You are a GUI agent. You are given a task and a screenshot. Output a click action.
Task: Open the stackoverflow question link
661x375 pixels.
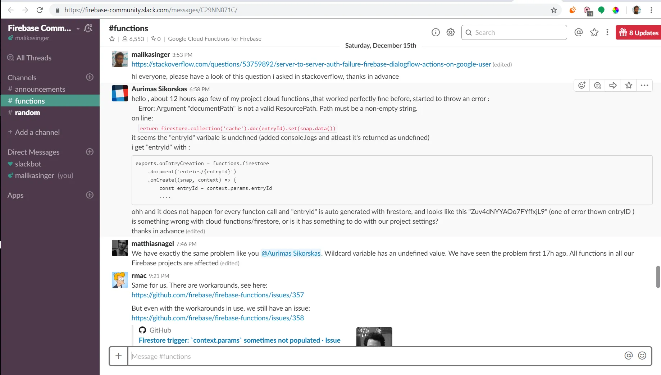tap(311, 64)
